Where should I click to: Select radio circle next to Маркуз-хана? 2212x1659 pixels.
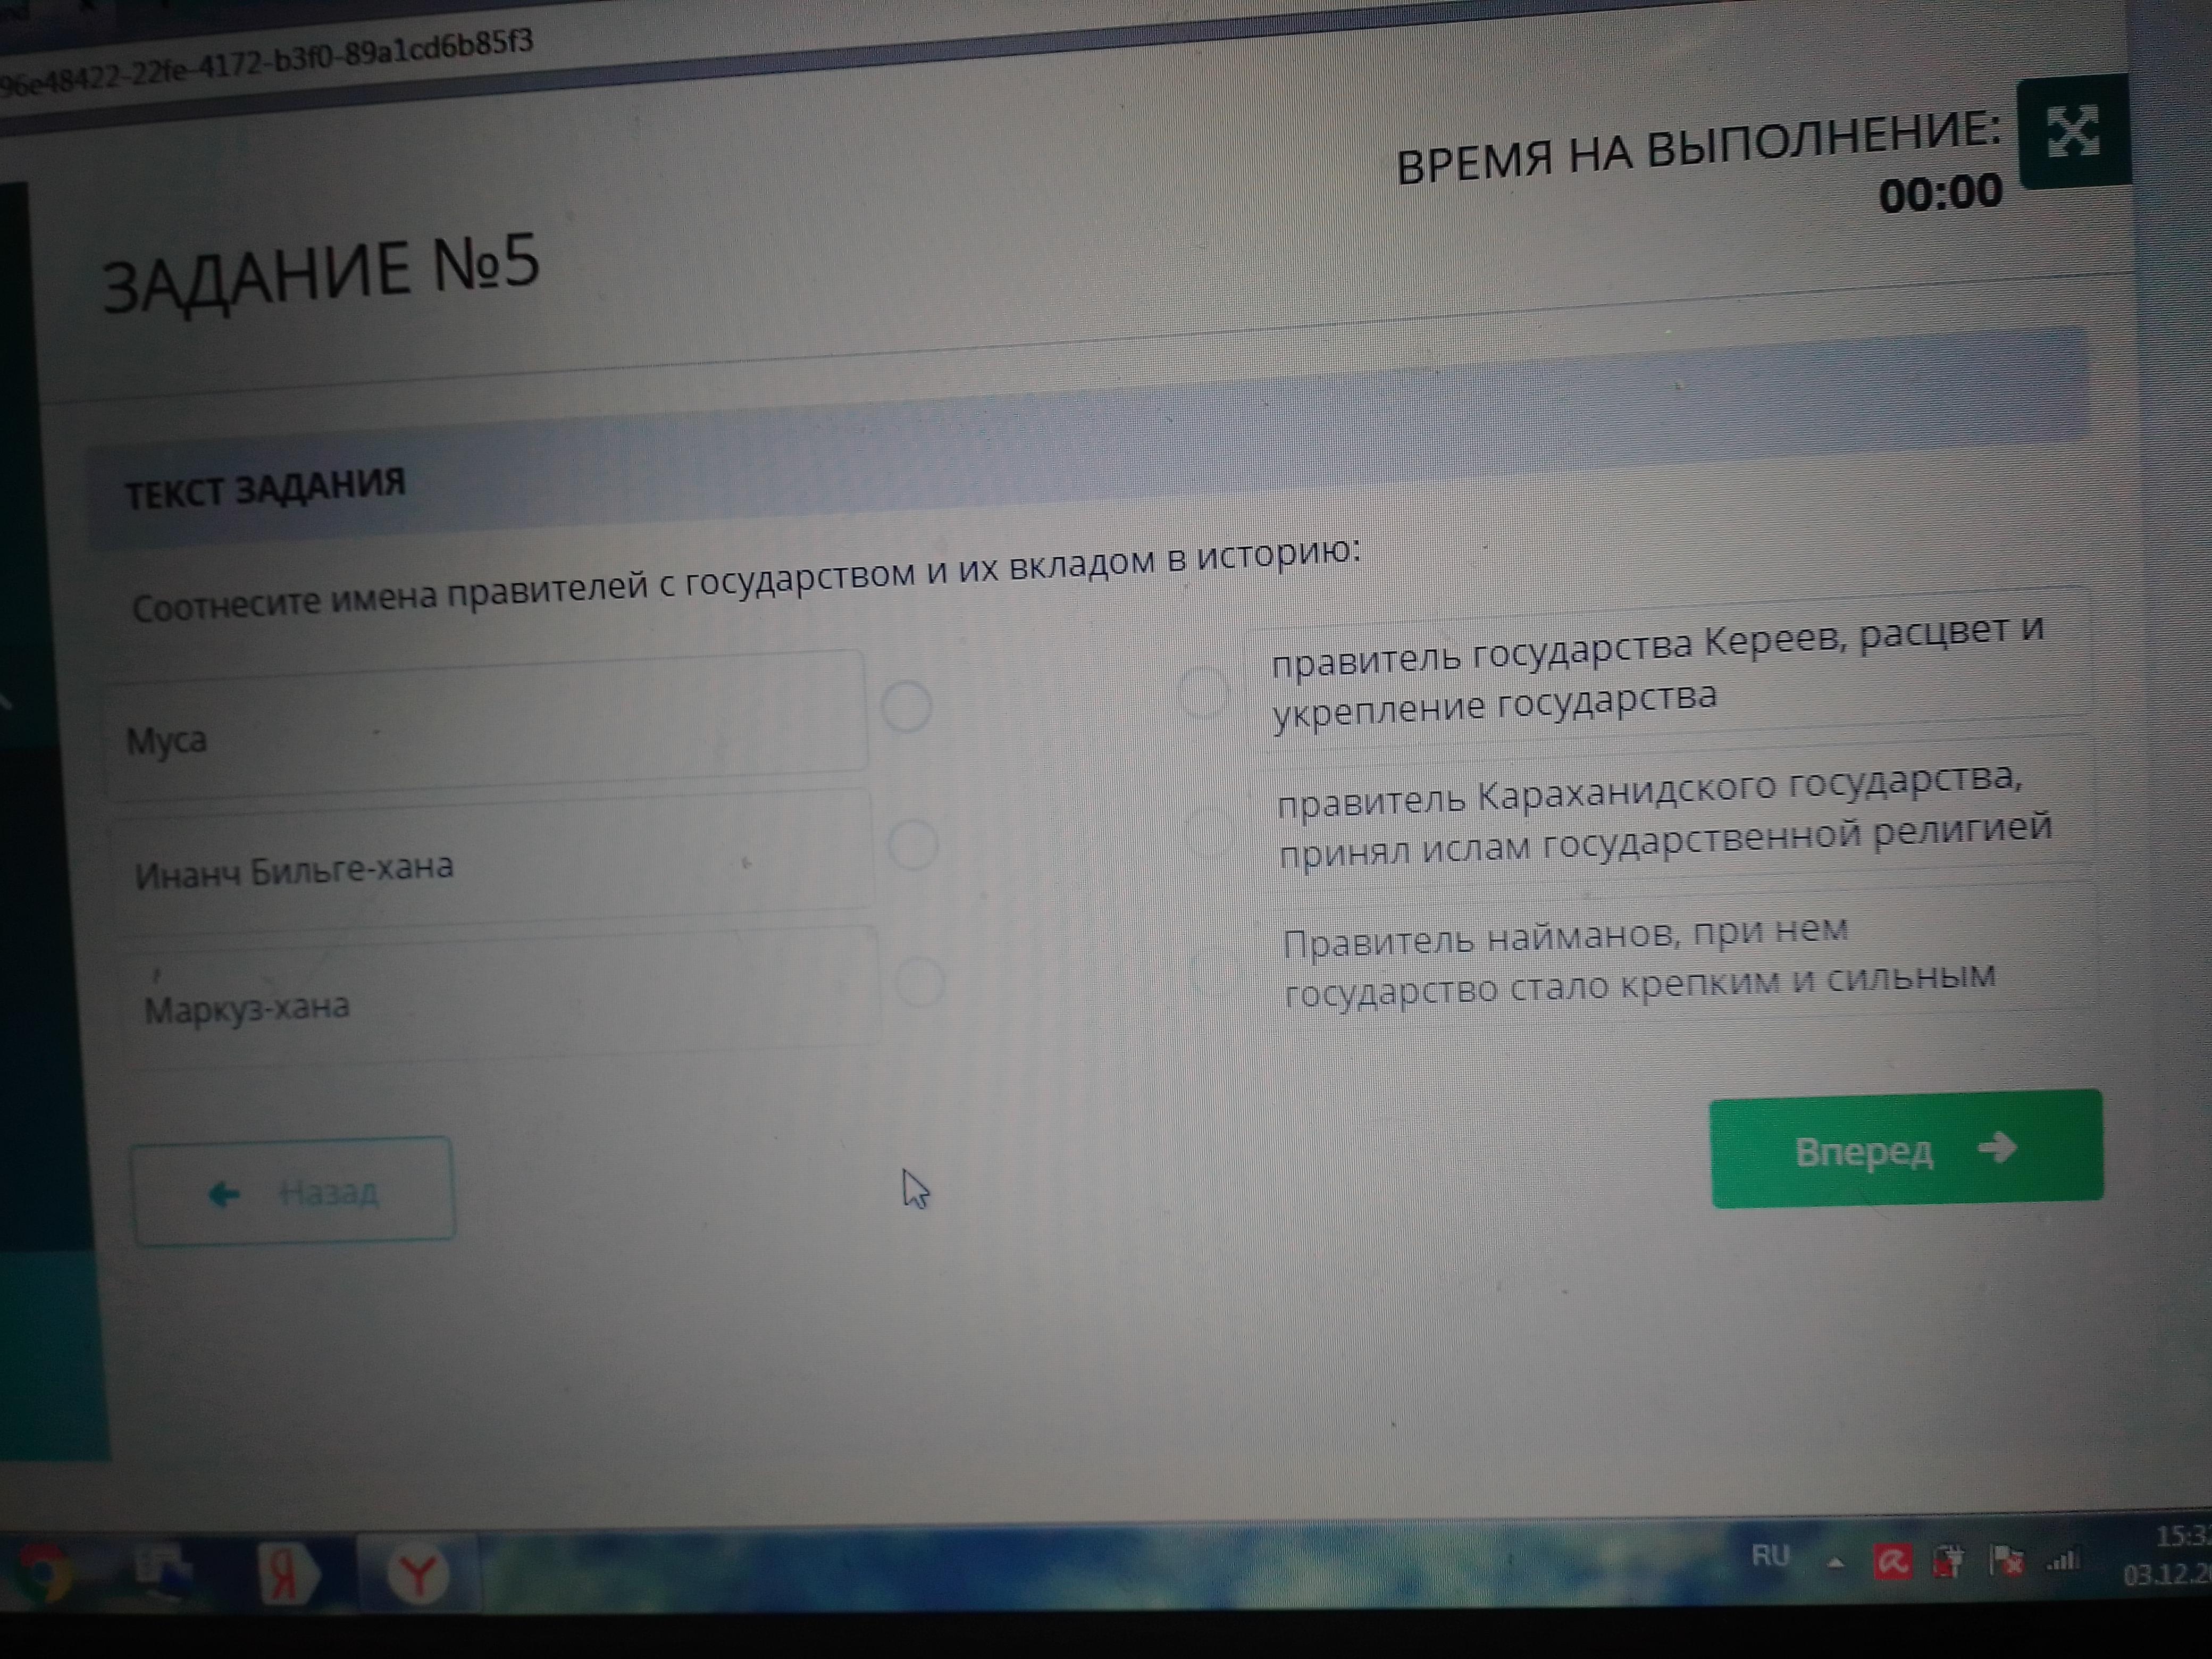919,982
